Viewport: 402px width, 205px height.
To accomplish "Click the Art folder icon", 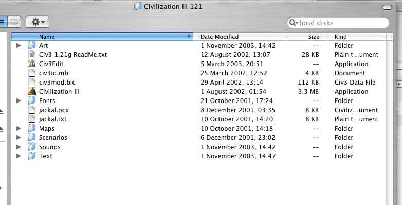I will pyautogui.click(x=31, y=45).
